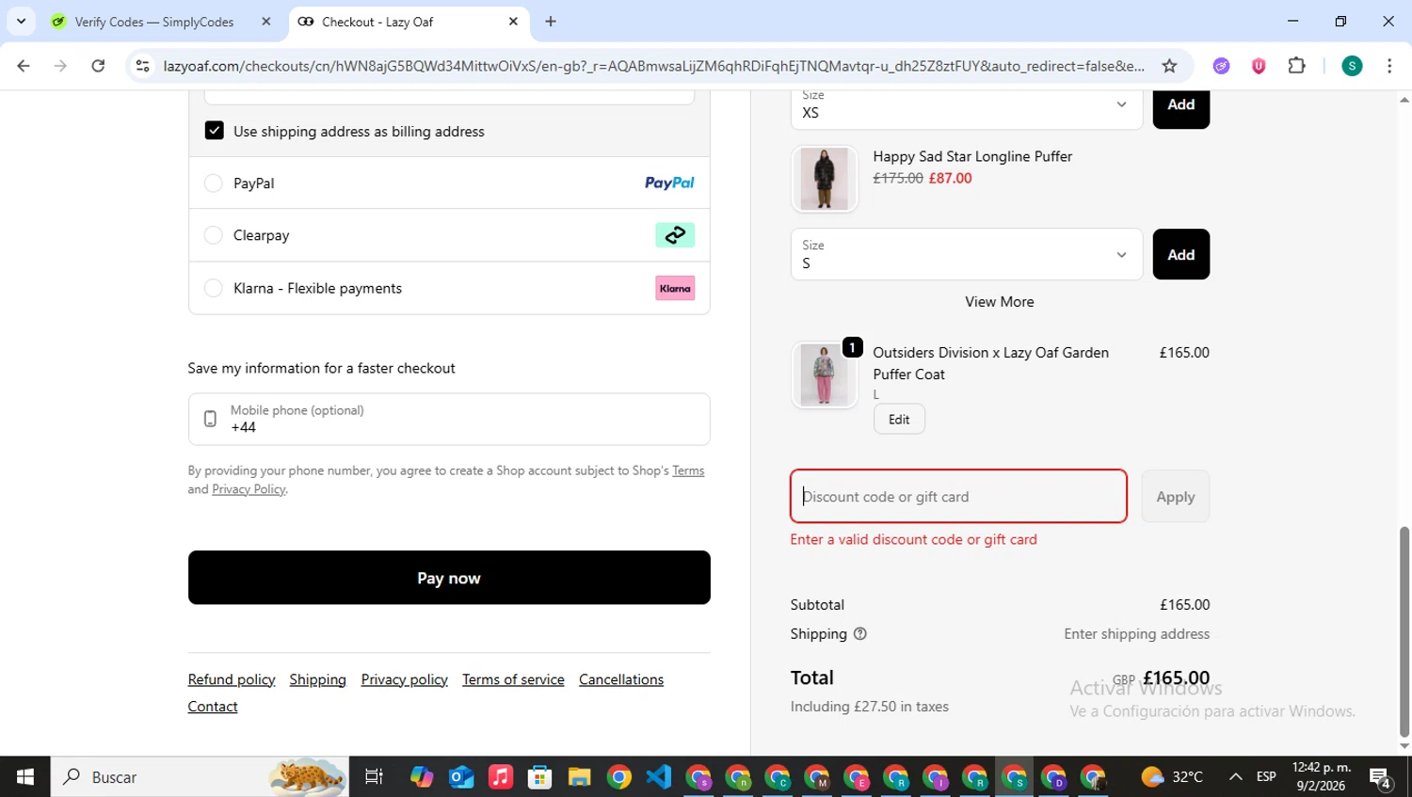Click the Shipping info question mark icon

(x=859, y=634)
